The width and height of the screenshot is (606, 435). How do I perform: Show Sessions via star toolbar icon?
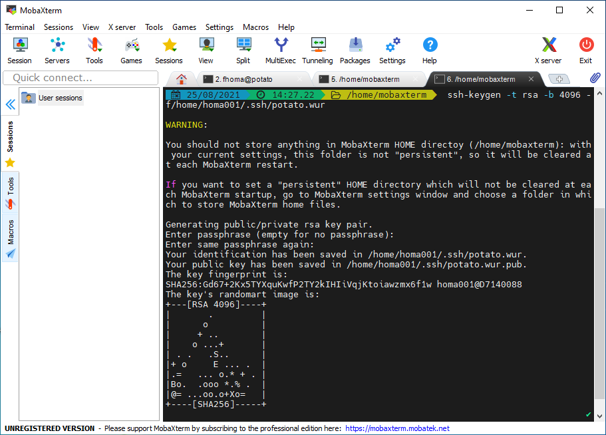click(x=169, y=51)
